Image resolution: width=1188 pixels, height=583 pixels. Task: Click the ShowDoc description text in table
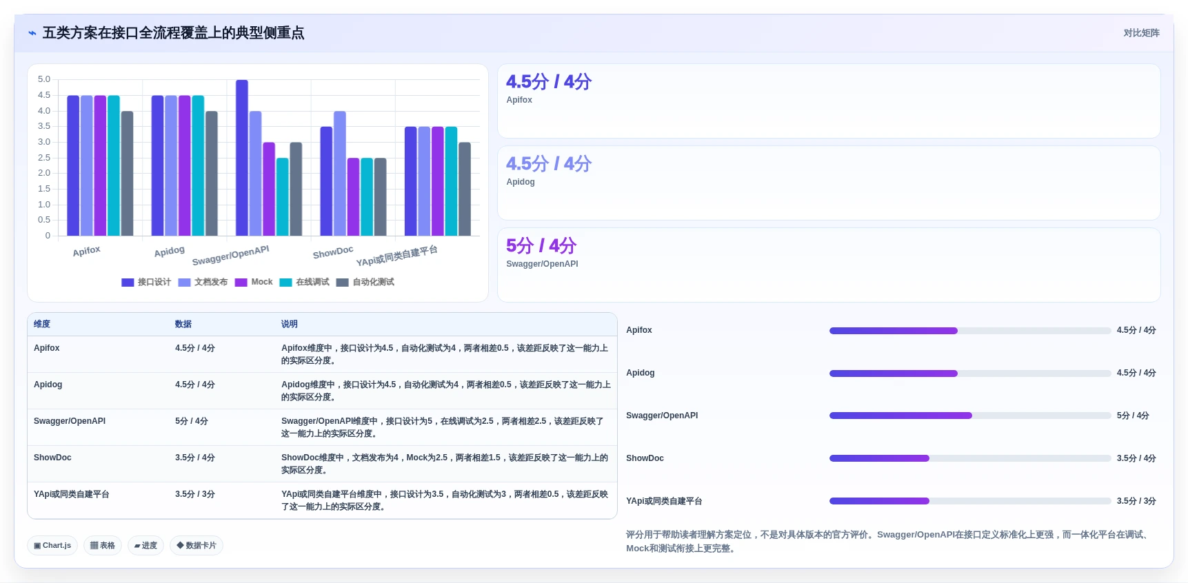pyautogui.click(x=445, y=464)
